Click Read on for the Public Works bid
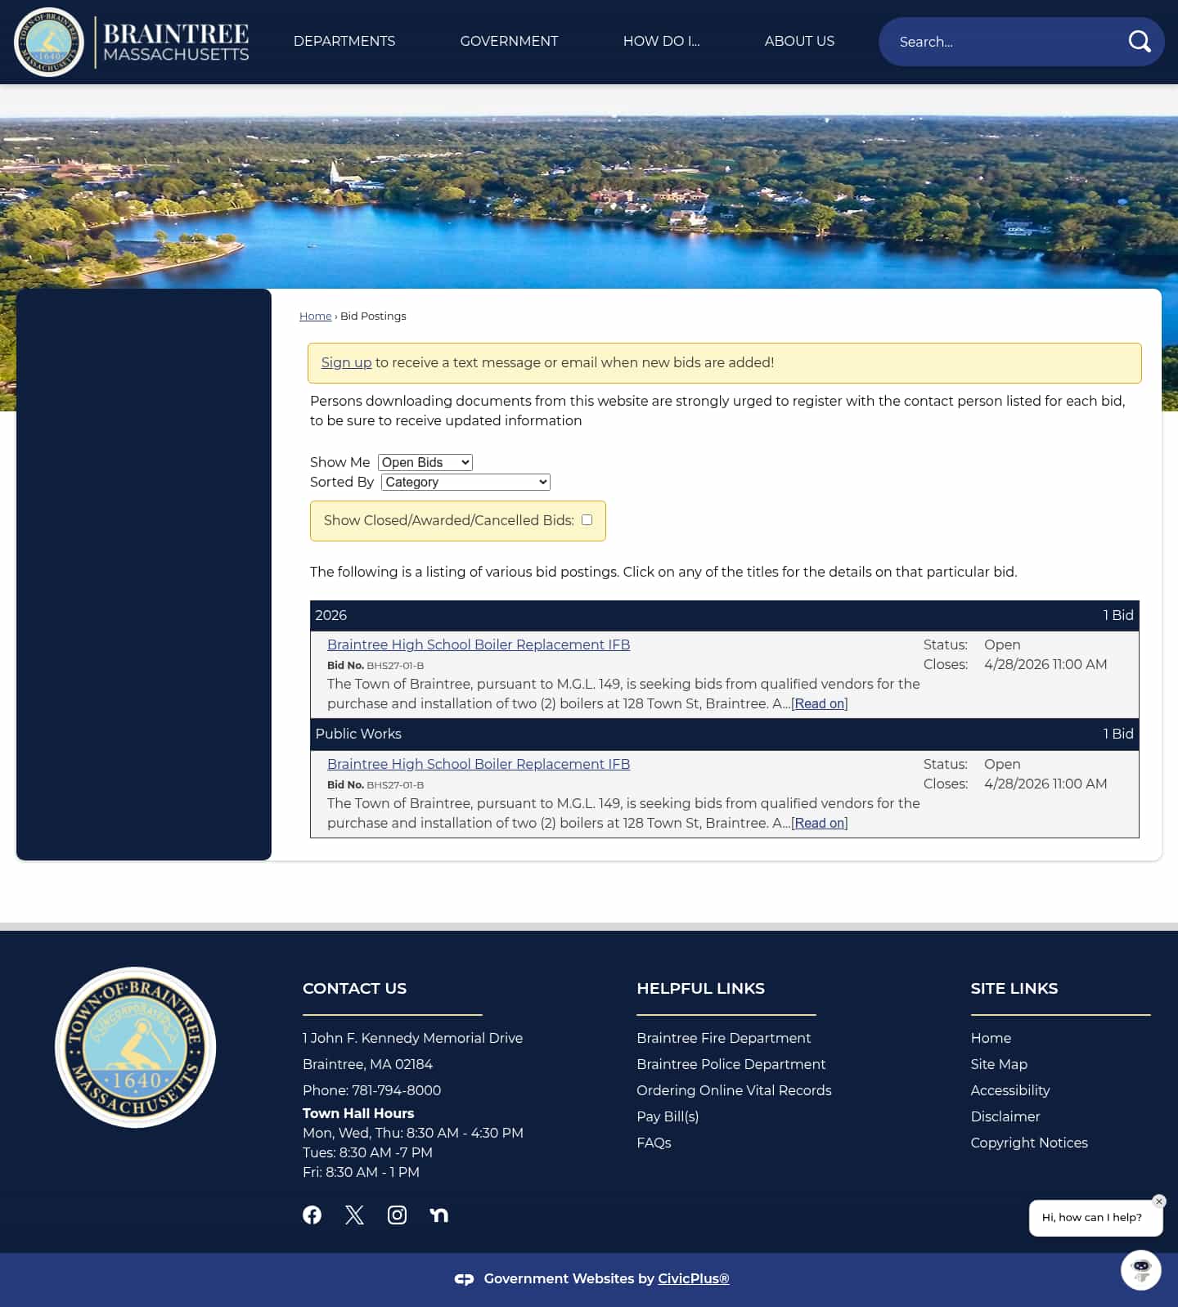This screenshot has width=1178, height=1307. coord(820,823)
